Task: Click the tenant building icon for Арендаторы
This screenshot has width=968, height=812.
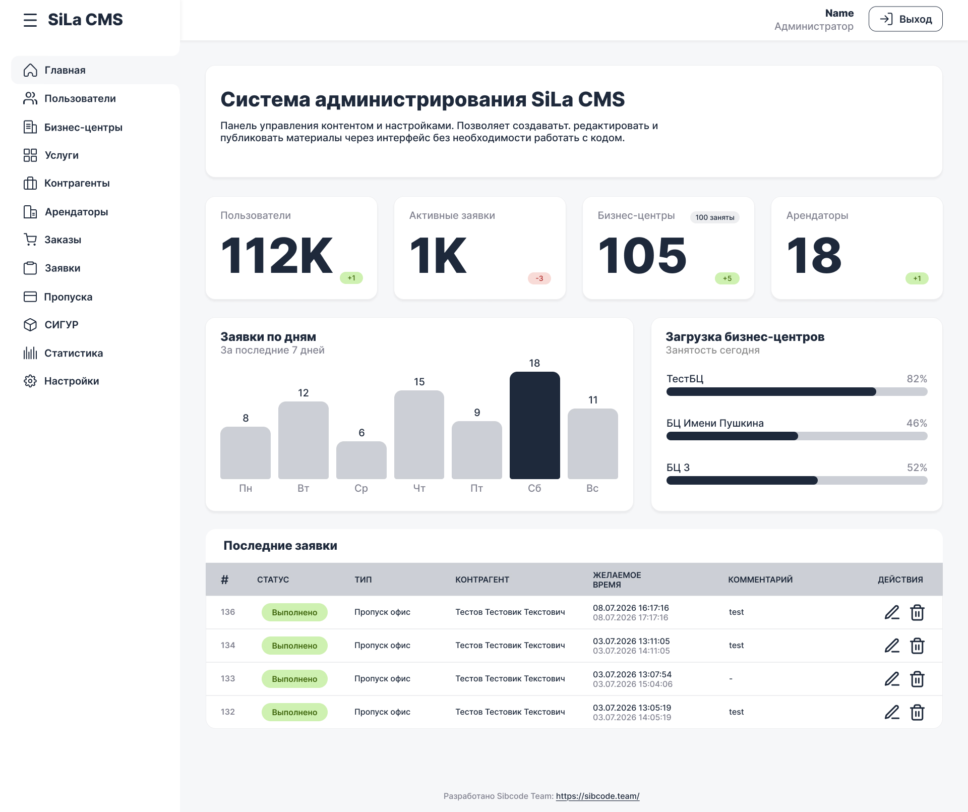Action: (x=30, y=212)
